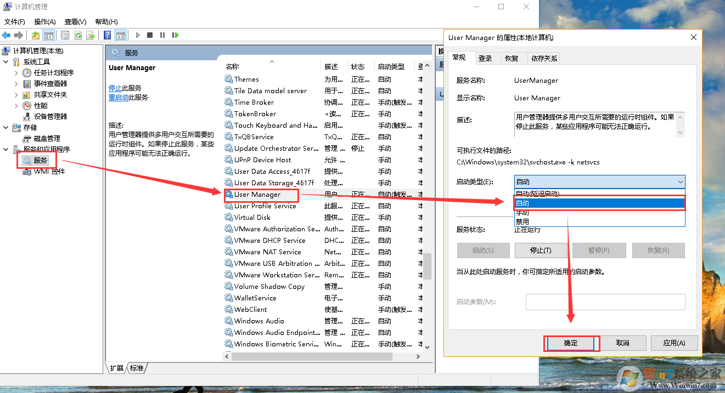
Task: Expand the 事件查看器 node
Action: point(16,84)
